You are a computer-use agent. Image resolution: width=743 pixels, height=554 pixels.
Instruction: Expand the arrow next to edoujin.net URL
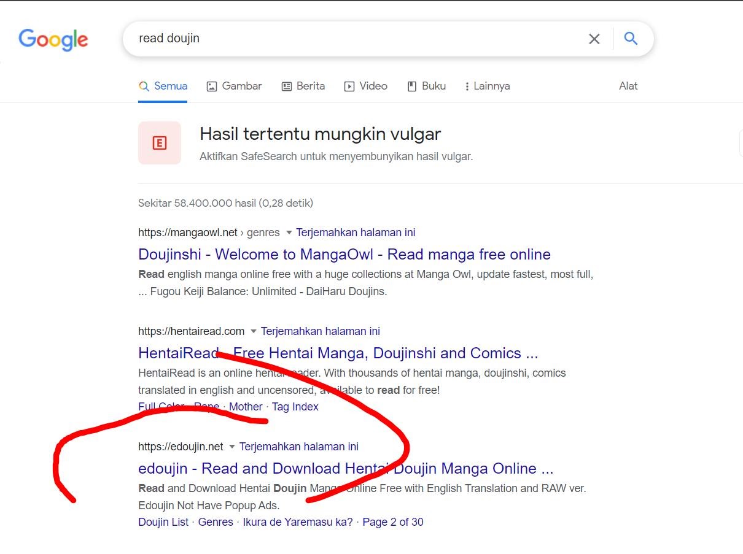coord(231,447)
